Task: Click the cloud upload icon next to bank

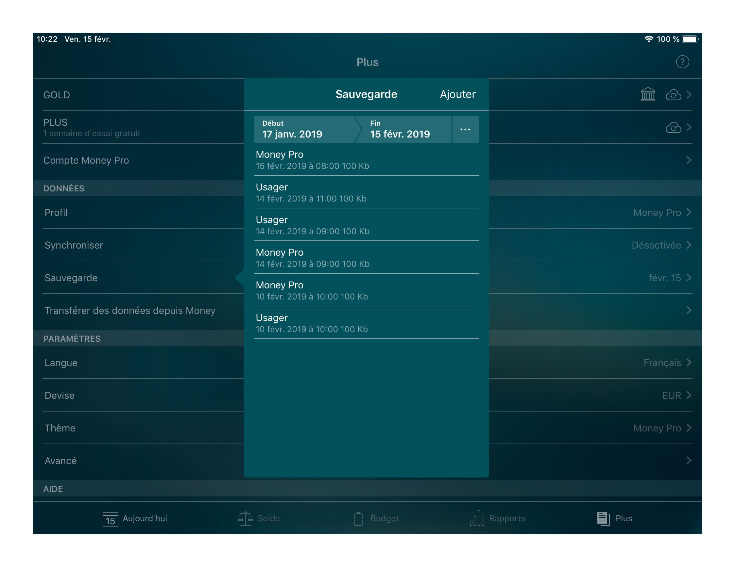Action: point(673,94)
